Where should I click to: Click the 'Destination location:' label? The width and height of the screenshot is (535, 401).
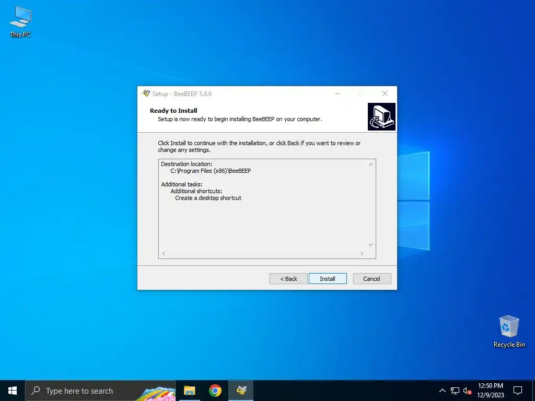pyautogui.click(x=187, y=164)
